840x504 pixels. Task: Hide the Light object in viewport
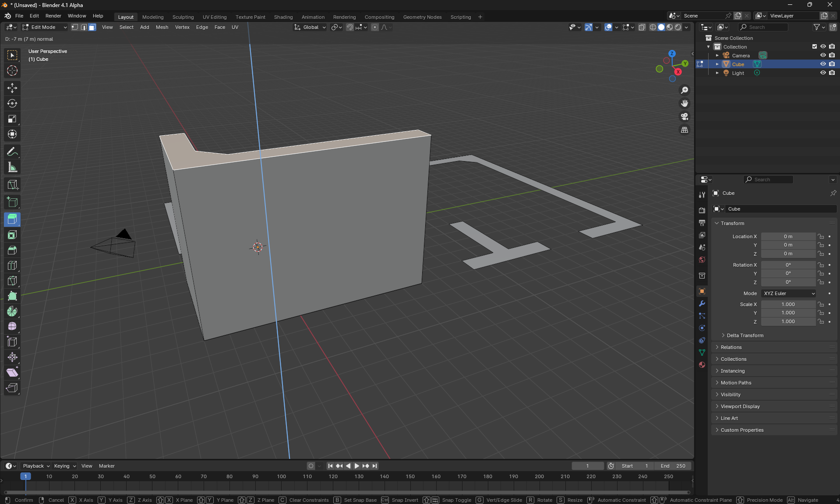(x=823, y=73)
